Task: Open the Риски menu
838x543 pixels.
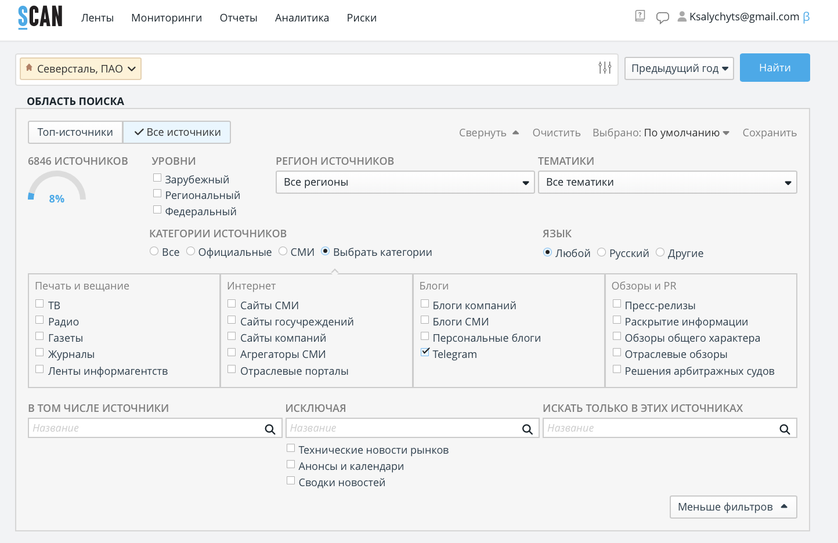Action: pyautogui.click(x=362, y=18)
